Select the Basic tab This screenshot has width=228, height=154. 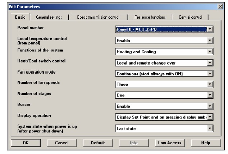20,17
